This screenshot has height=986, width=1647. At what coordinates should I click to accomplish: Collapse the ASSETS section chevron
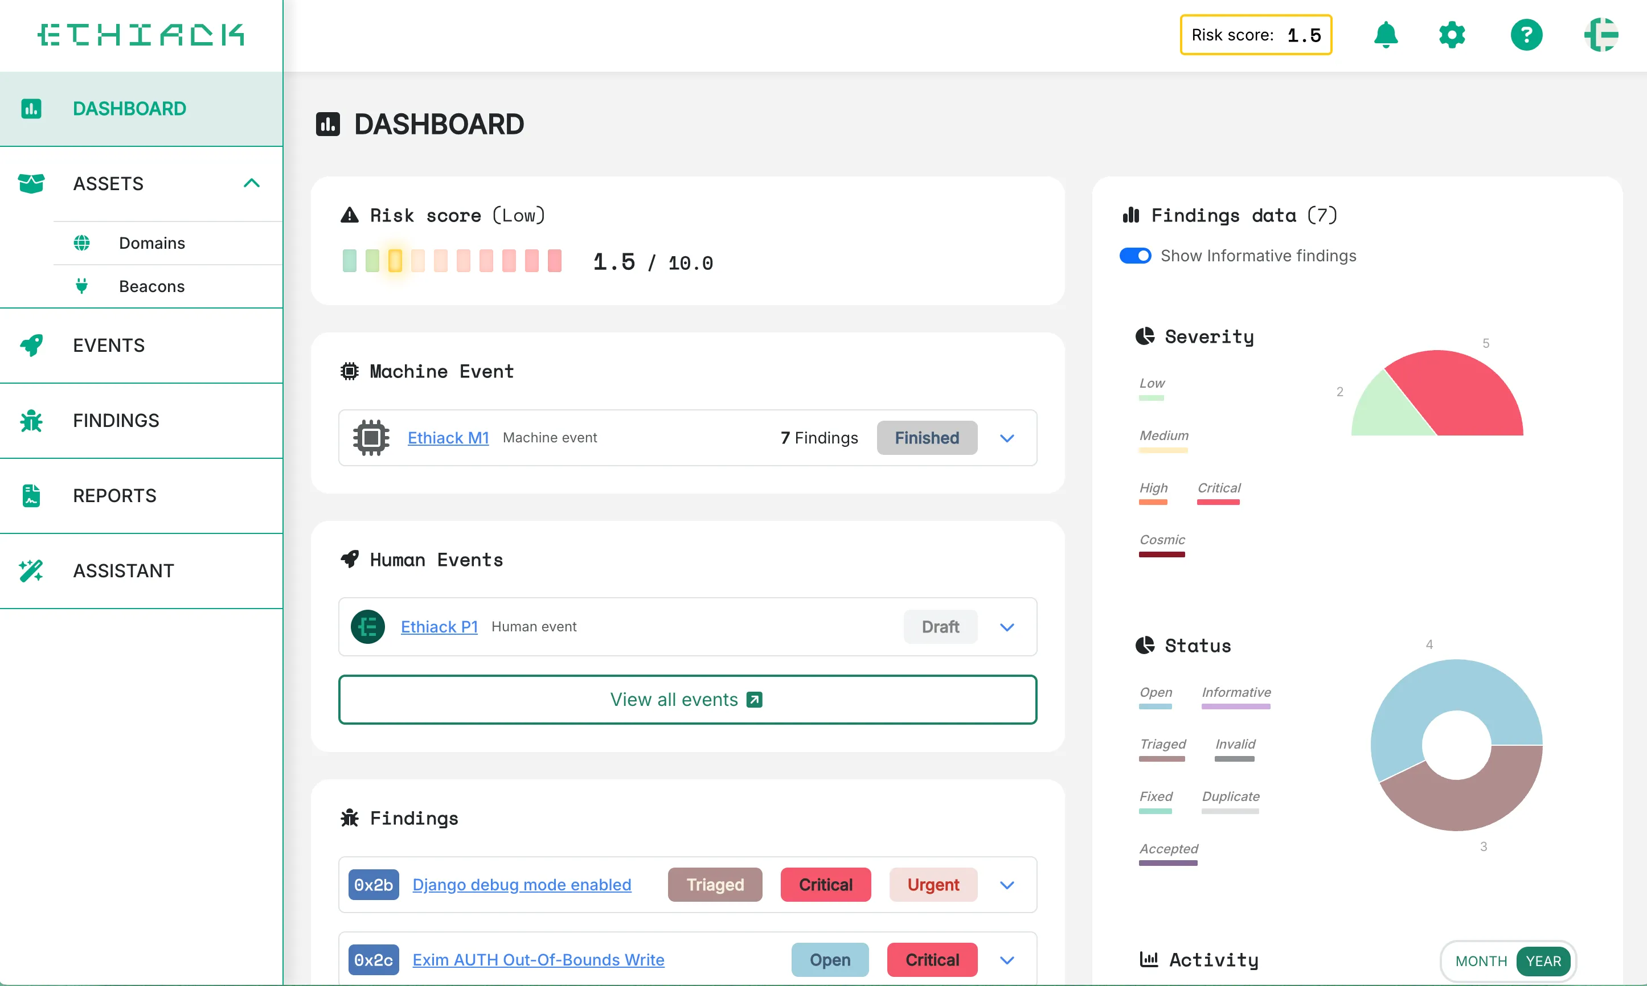251,183
